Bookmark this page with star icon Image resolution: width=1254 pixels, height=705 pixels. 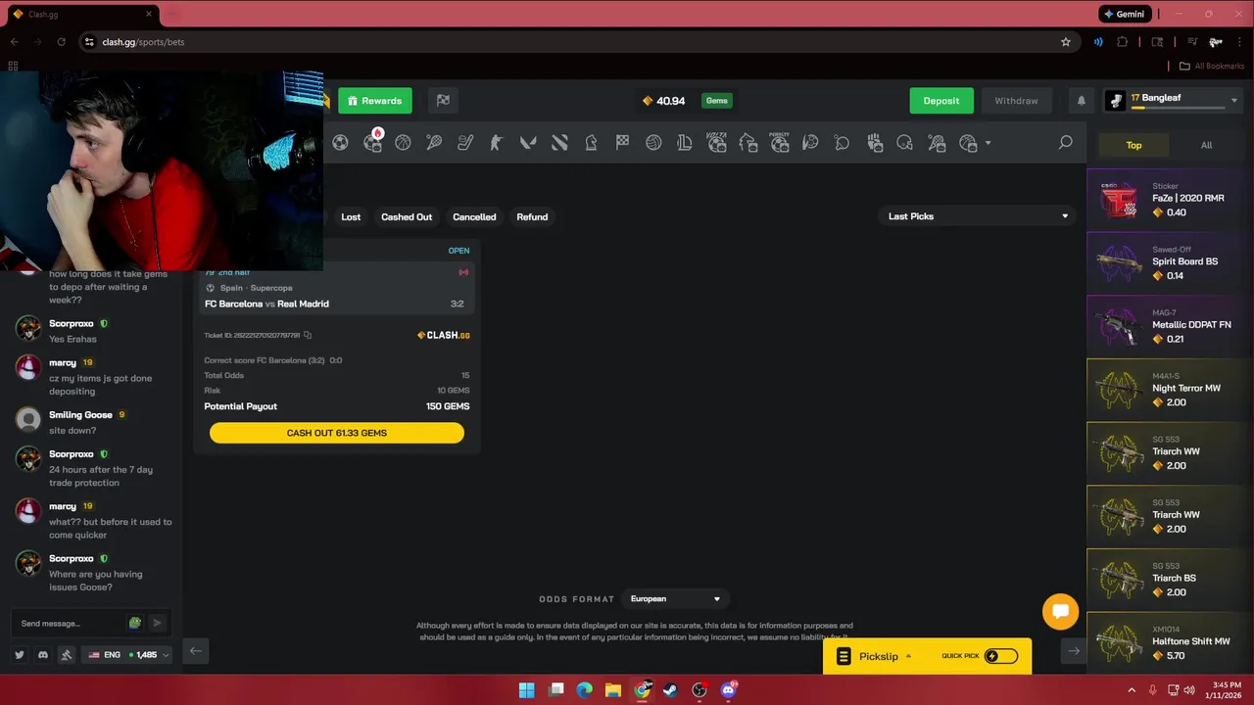pyautogui.click(x=1066, y=42)
